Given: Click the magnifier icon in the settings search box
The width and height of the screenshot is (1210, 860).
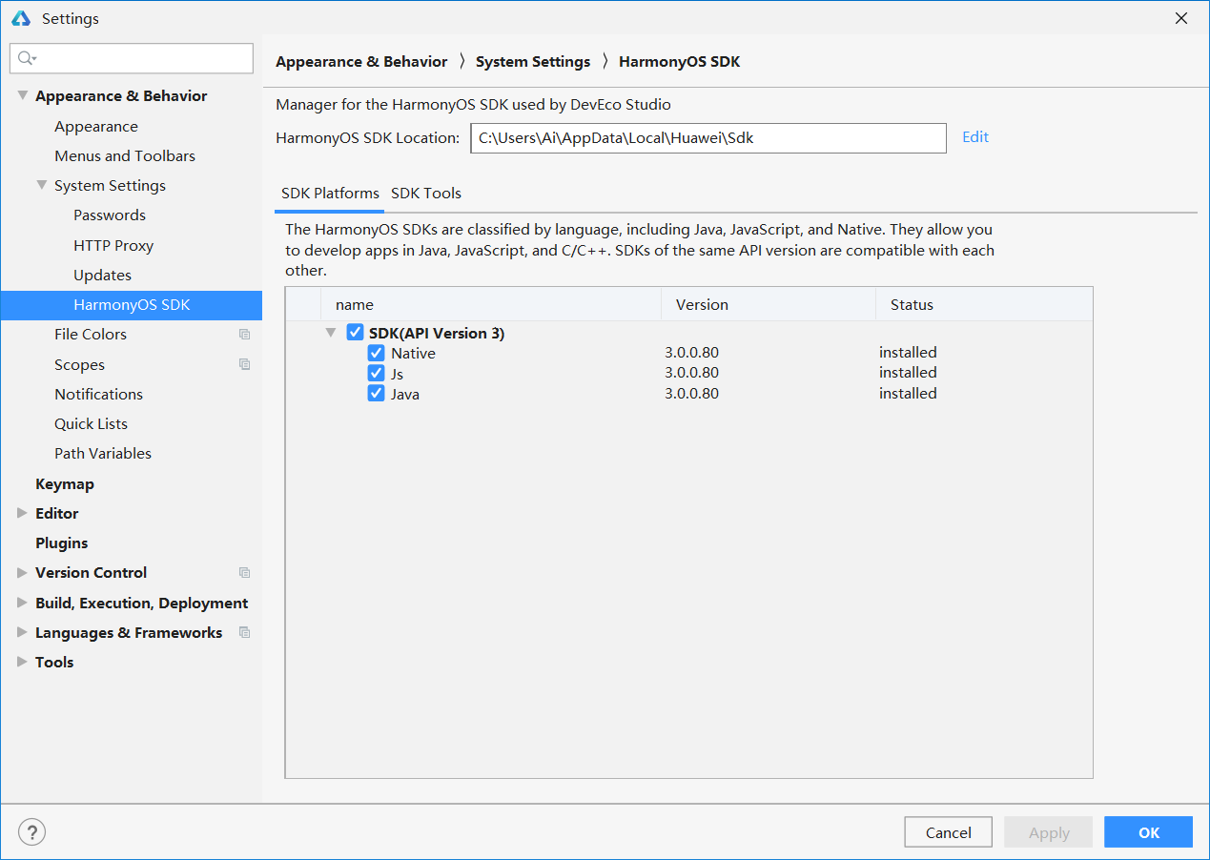Looking at the screenshot, I should 26,58.
